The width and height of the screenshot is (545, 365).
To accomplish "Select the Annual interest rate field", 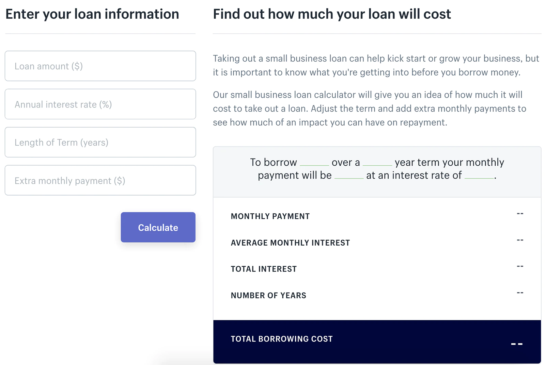I will click(100, 104).
